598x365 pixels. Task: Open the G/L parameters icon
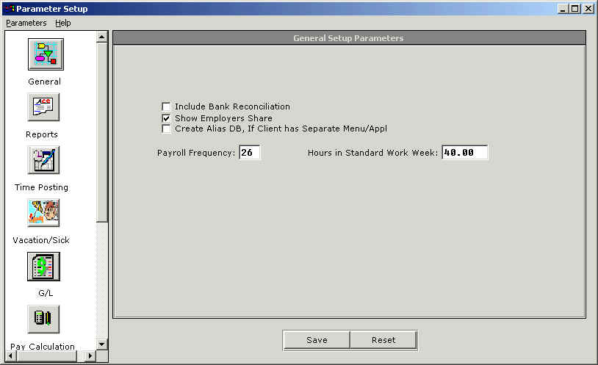tap(43, 266)
